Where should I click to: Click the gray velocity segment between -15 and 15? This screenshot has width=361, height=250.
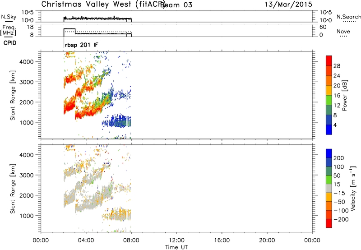(x=329, y=188)
